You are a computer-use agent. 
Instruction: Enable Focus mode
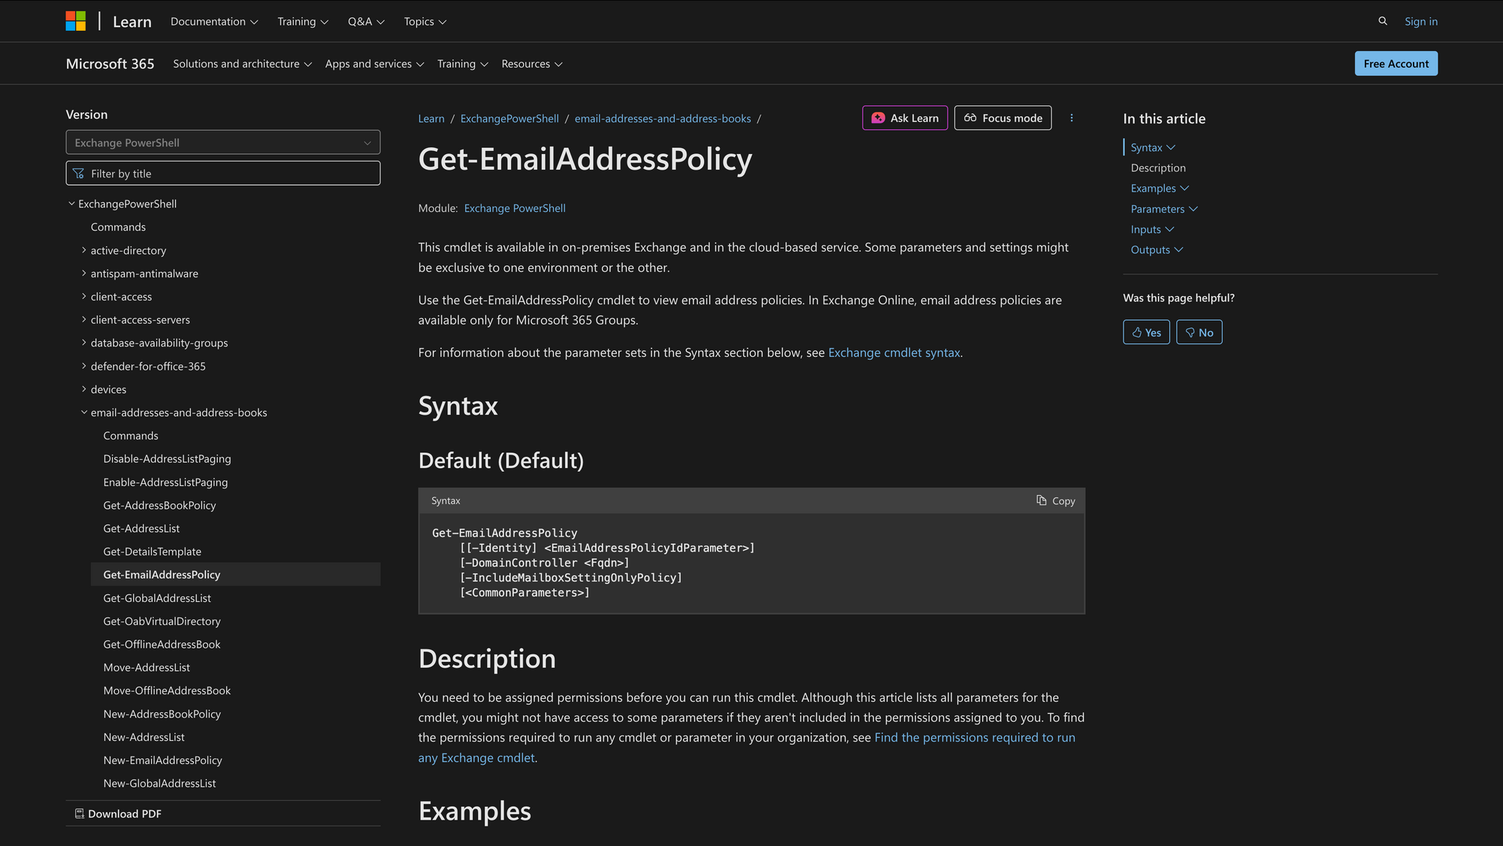(x=1003, y=118)
